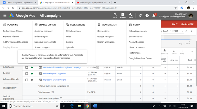Open File Explorer from taskbar
This screenshot has height=109, width=197.
80,106
